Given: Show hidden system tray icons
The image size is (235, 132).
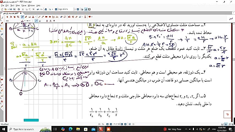Looking at the screenshot, I should [186, 129].
